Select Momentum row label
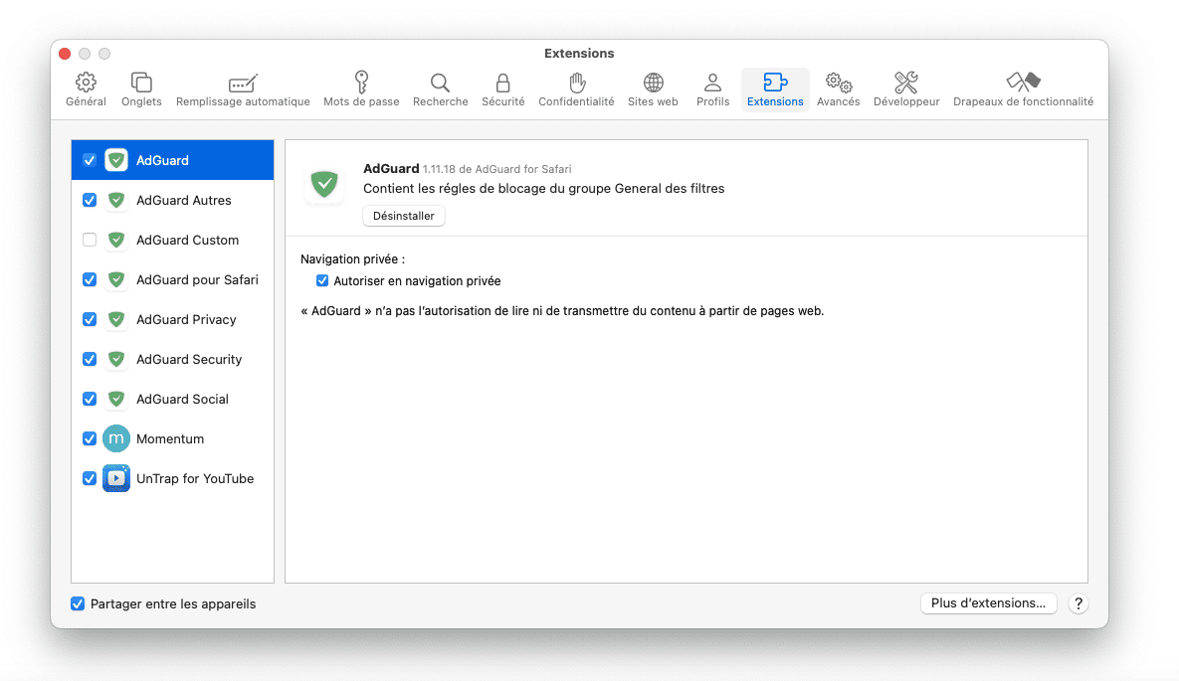The image size is (1179, 681). tap(170, 439)
